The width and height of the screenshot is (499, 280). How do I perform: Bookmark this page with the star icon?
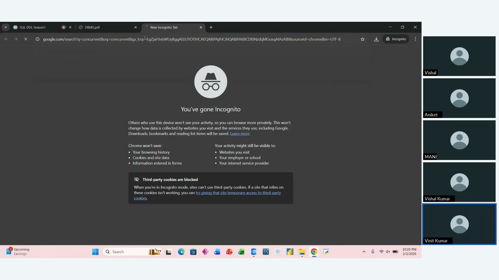tap(363, 39)
